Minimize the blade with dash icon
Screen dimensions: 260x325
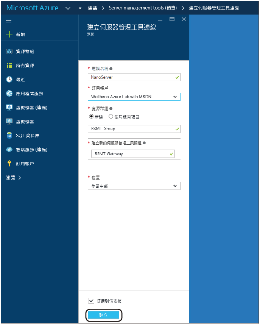pos(160,20)
